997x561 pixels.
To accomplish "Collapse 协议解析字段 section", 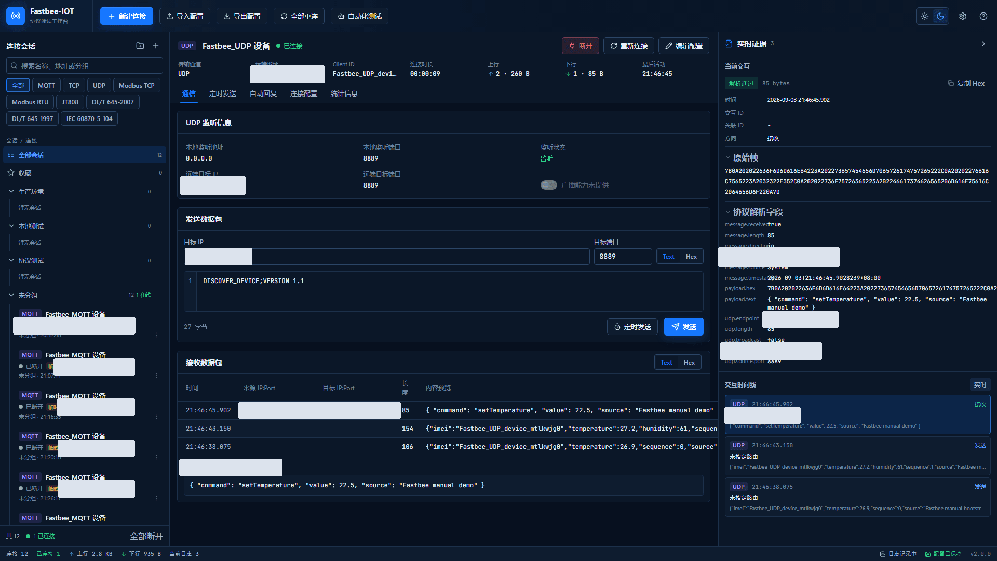I will click(x=728, y=212).
